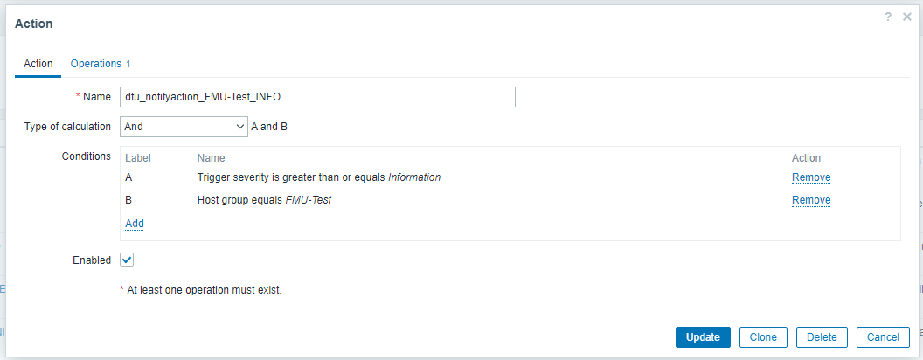Click the 'A and B' expression text
The width and height of the screenshot is (923, 360).
click(269, 127)
